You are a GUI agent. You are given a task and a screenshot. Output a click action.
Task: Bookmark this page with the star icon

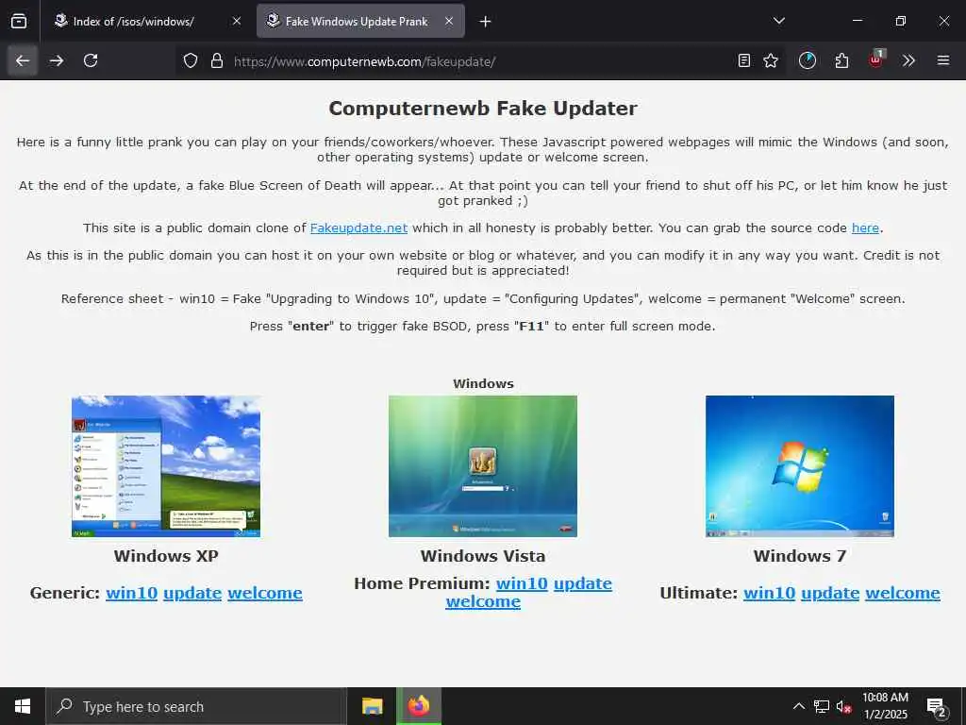(771, 60)
